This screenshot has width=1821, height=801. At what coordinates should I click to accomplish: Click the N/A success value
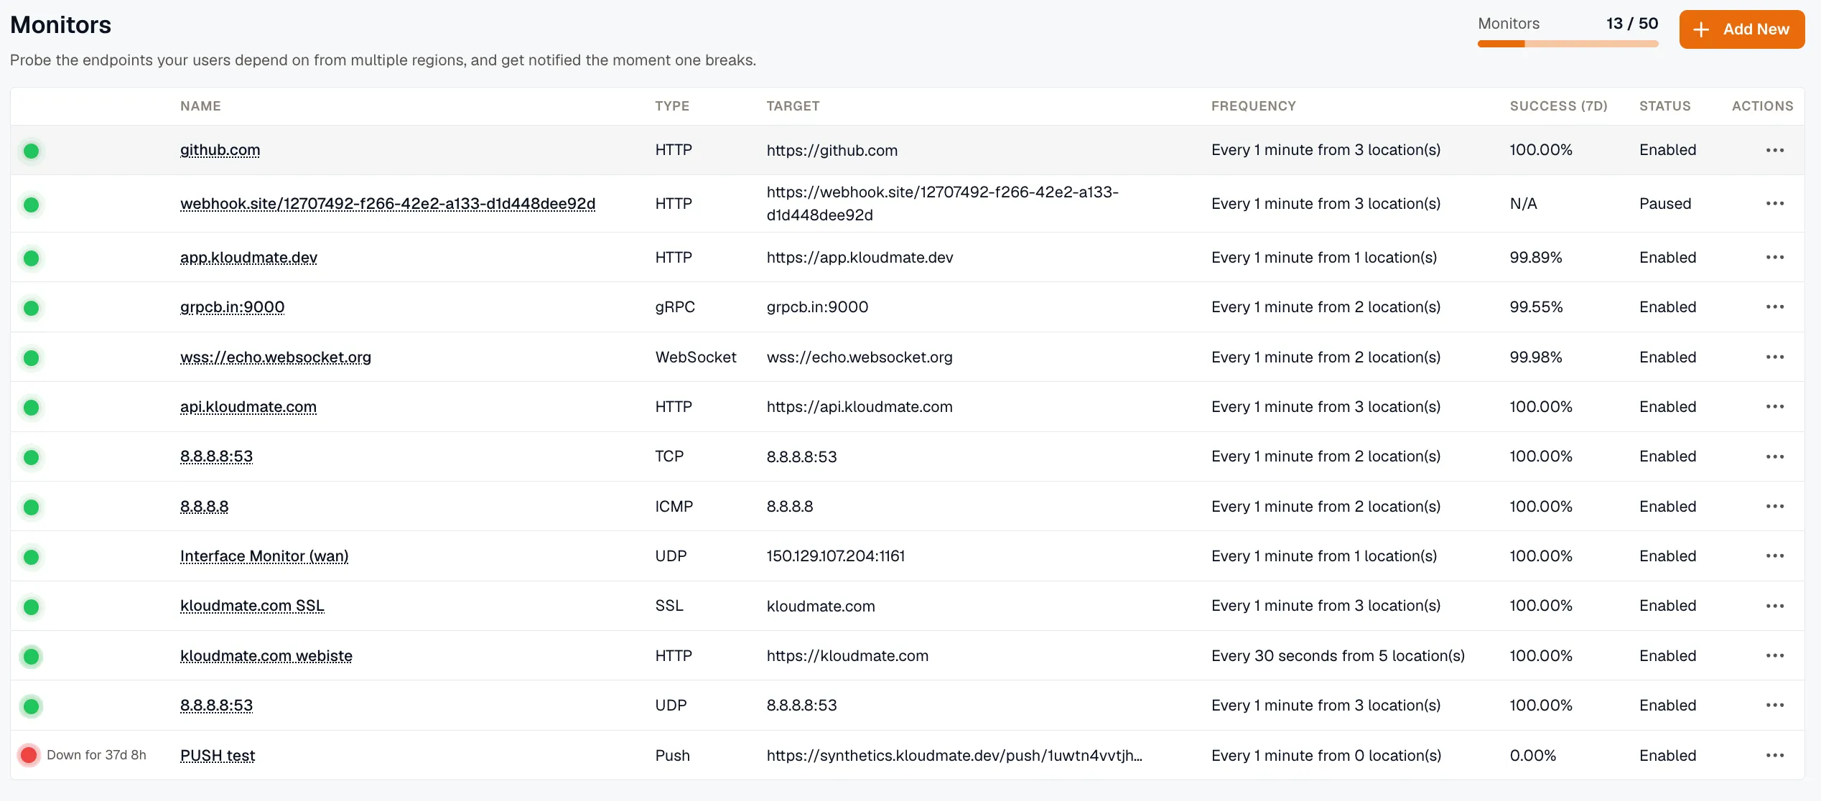(x=1523, y=204)
